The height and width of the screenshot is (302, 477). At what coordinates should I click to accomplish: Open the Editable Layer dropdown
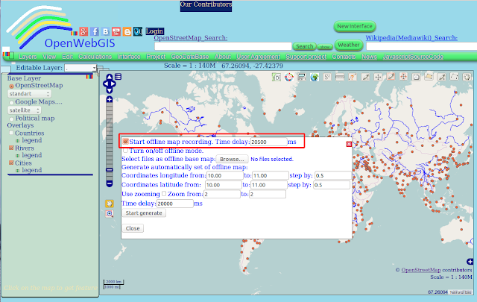pyautogui.click(x=80, y=68)
